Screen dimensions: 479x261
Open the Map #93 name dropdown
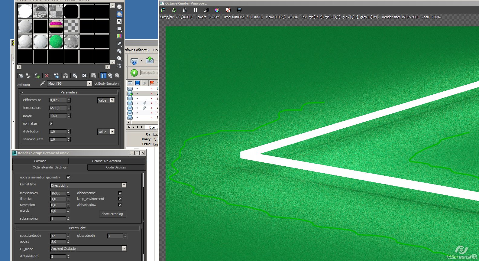[x=89, y=83]
